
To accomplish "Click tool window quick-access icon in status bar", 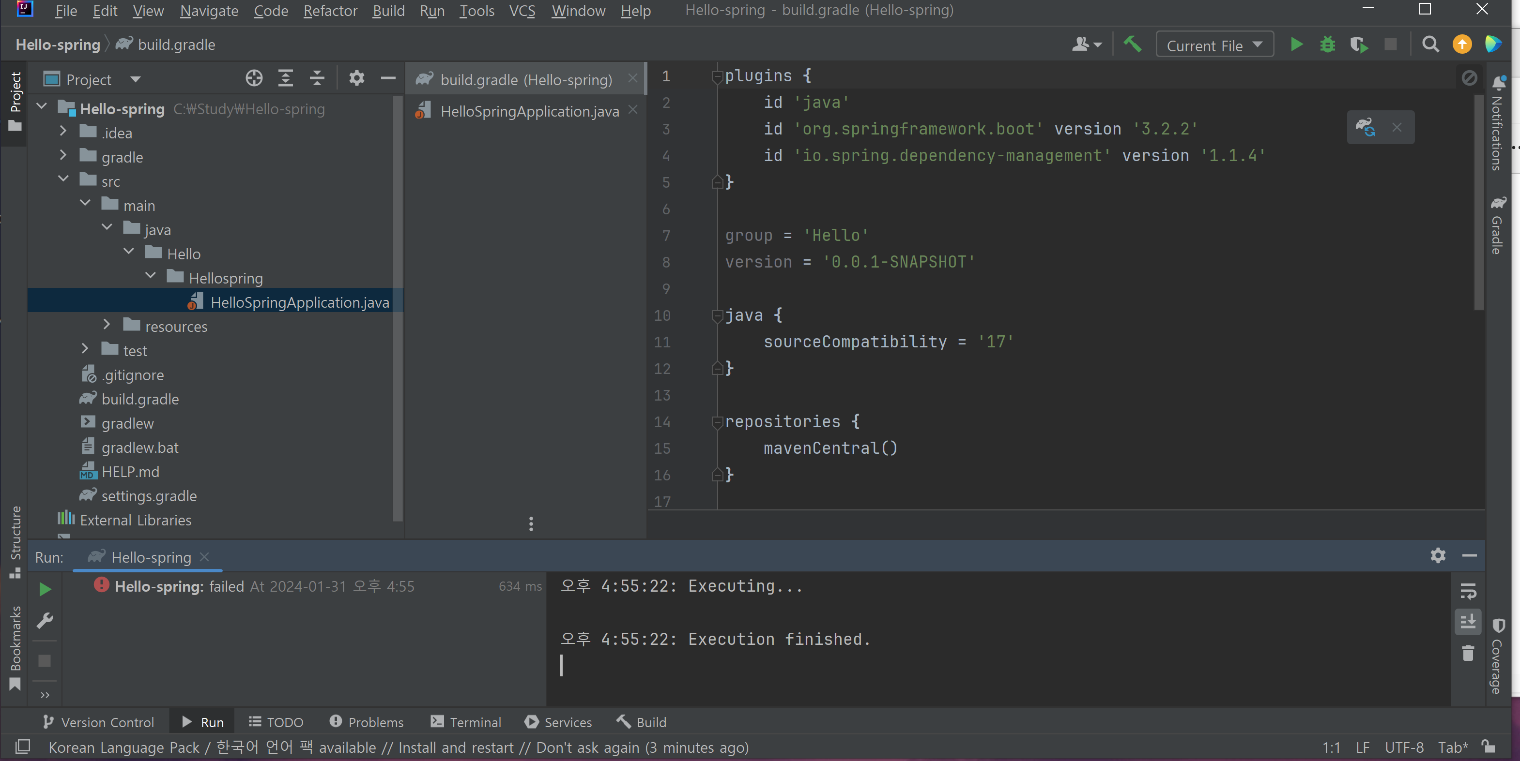I will click(x=22, y=747).
